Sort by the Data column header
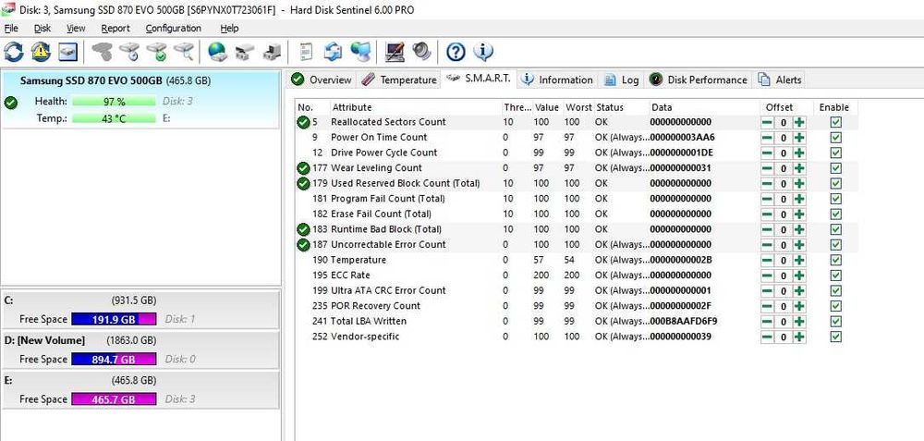 click(703, 107)
